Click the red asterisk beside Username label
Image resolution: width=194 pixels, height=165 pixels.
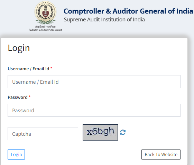coord(51,68)
